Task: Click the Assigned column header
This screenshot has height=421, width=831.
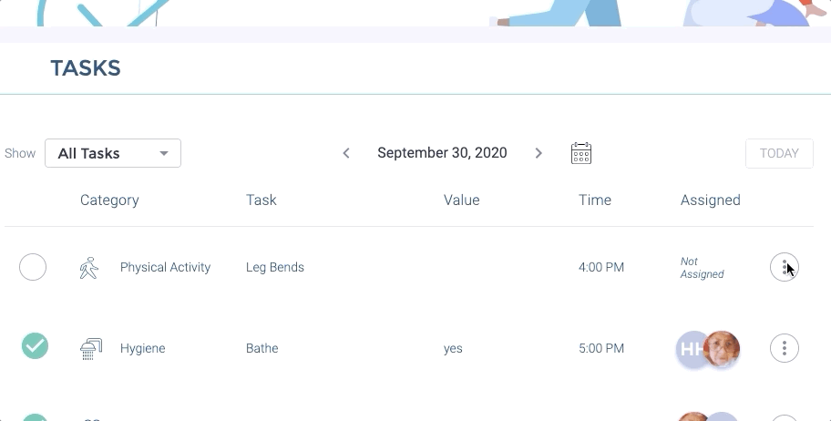Action: [x=710, y=200]
